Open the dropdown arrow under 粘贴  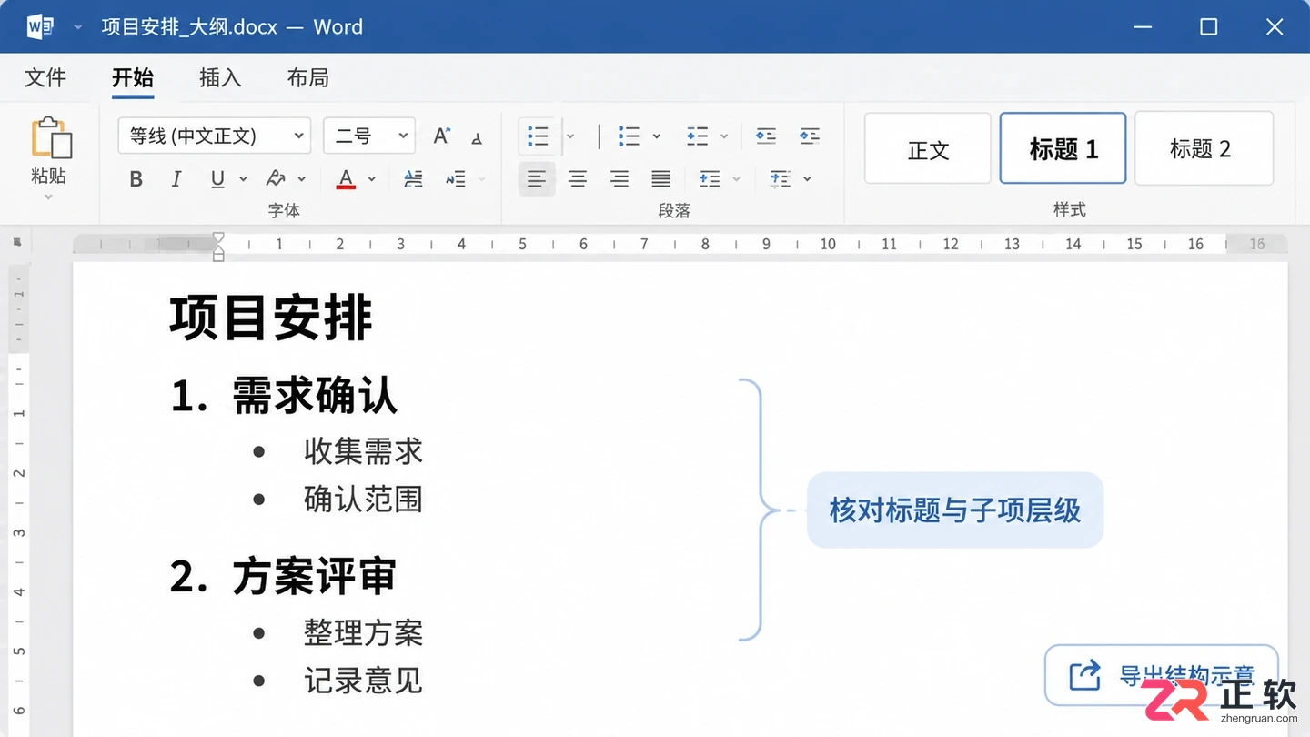[49, 197]
